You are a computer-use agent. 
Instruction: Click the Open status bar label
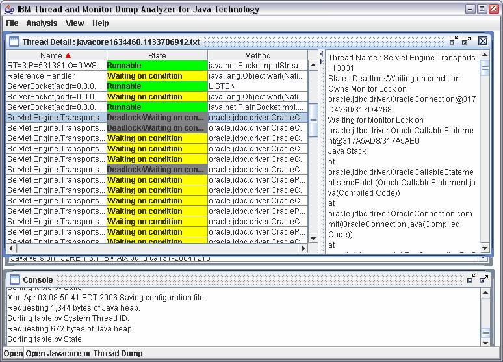13,354
